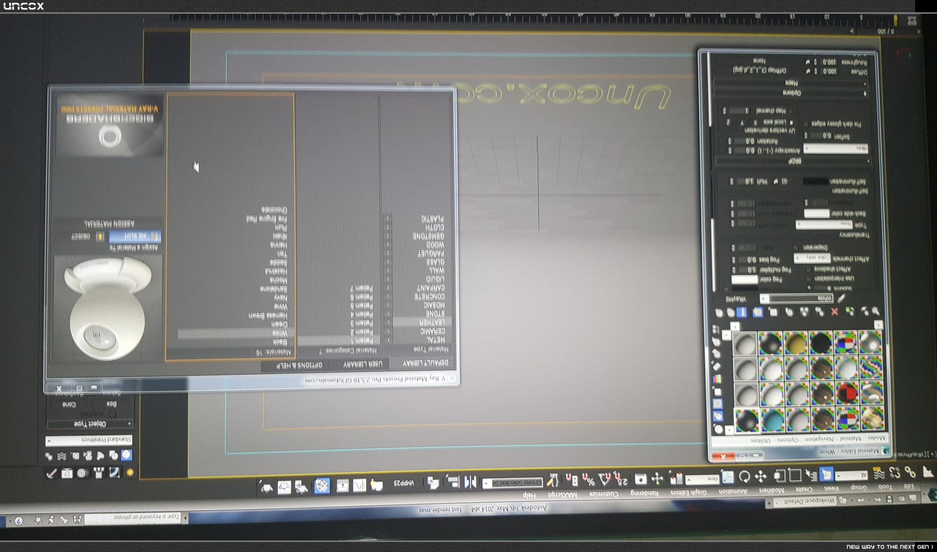This screenshot has height=552, width=937.
Task: Toggle the Angle Snap icon
Action: 605,479
